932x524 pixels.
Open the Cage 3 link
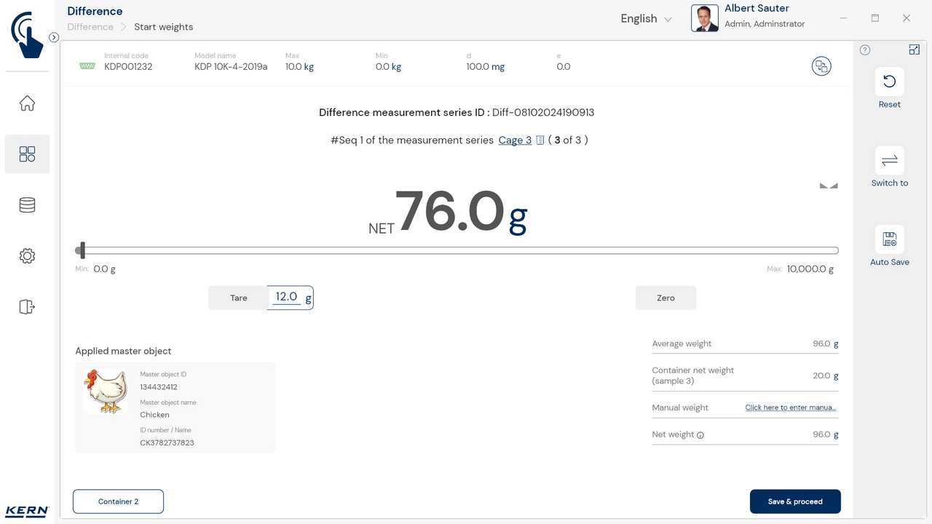(x=515, y=140)
